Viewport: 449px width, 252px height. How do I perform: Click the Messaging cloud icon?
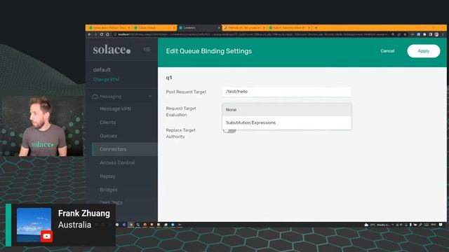(95, 97)
